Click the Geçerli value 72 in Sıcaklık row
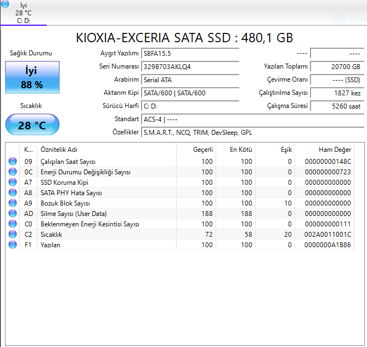This screenshot has height=347, width=367. (208, 235)
